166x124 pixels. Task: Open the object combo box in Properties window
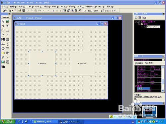point(163,60)
